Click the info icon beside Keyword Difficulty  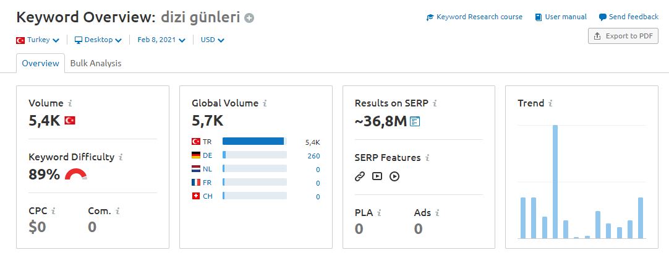(121, 157)
